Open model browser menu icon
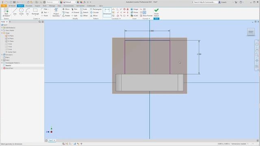The height and width of the screenshot is (146, 260). pyautogui.click(x=43, y=21)
